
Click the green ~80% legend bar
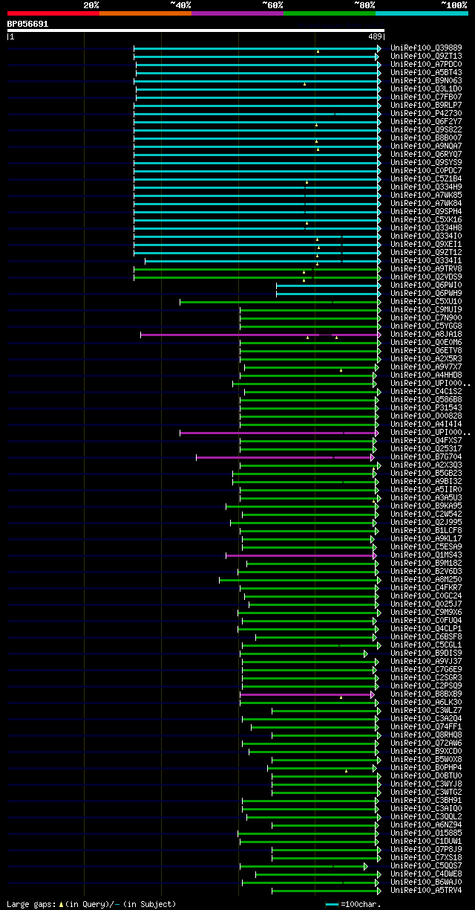coord(329,13)
